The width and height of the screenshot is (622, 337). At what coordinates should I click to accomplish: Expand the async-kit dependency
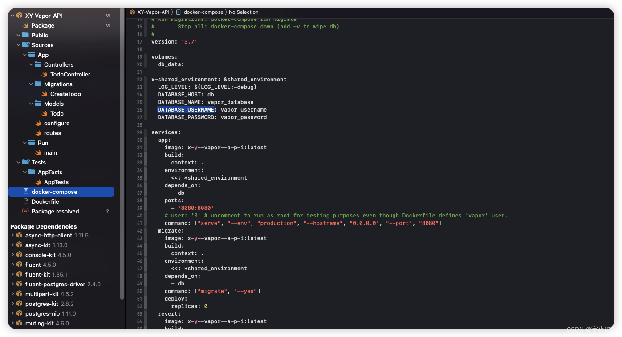(x=12, y=245)
